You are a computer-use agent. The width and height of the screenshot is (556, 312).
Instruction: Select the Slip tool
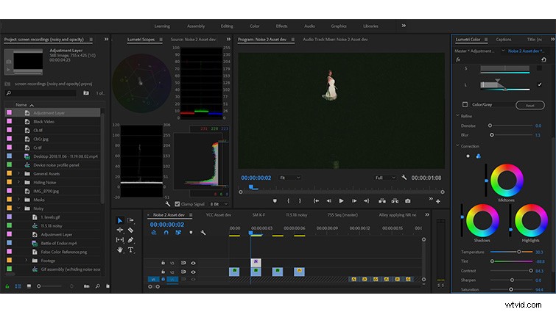click(120, 240)
